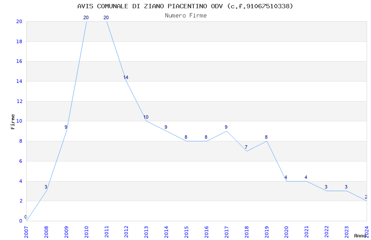371x240 pixels.
Task: Click the x-axis year label 2011
Action: coord(106,232)
